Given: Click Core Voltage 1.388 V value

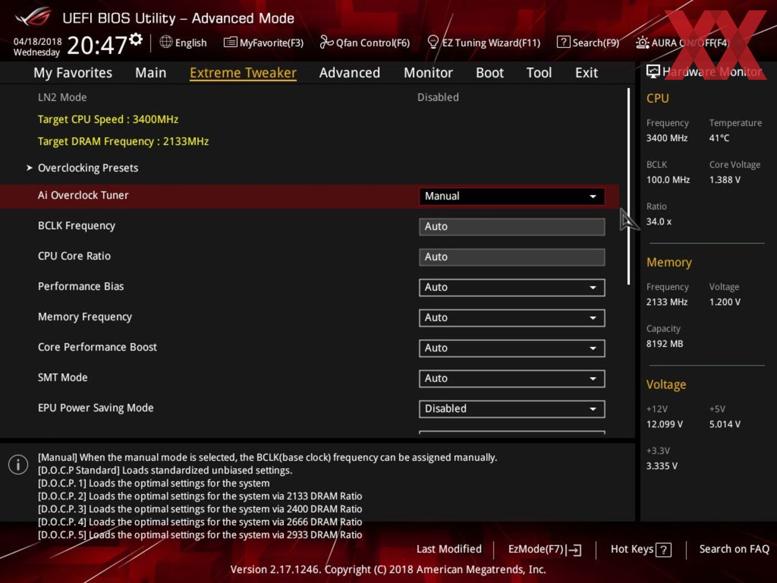Looking at the screenshot, I should pos(725,179).
